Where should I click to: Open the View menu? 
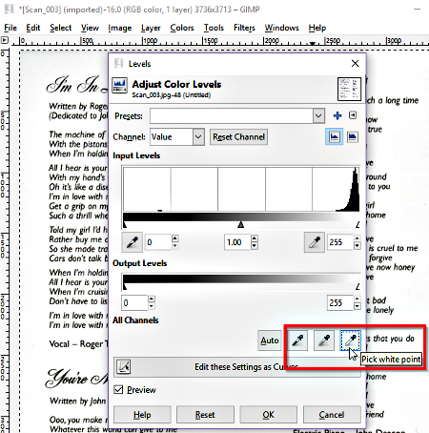90,28
